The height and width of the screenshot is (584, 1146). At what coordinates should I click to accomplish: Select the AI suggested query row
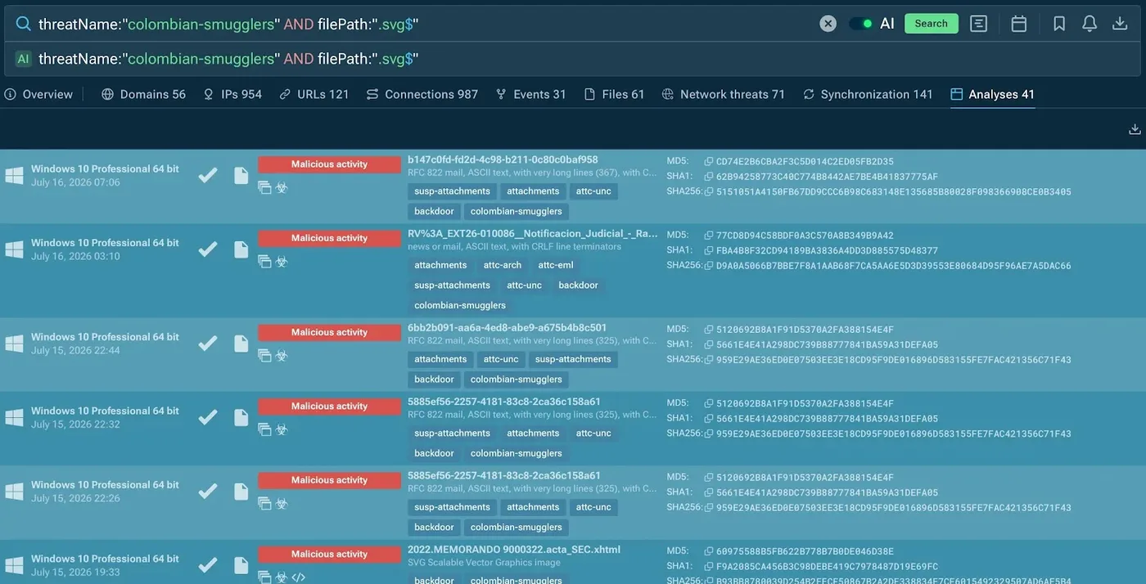(572, 59)
